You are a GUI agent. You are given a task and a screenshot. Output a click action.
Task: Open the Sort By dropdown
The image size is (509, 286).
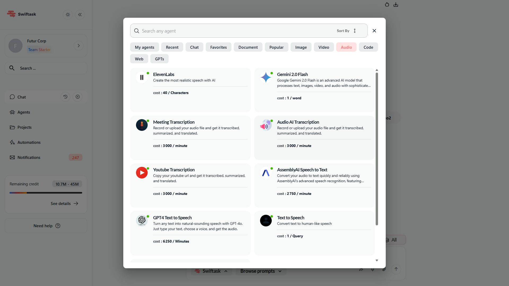345,30
